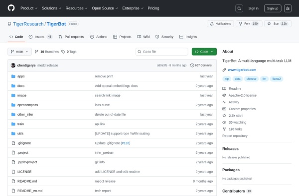Focus the Go to file search field

click(161, 52)
